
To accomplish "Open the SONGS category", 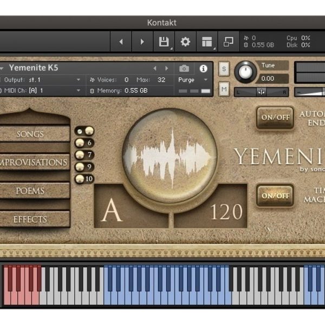I will click(35, 134).
